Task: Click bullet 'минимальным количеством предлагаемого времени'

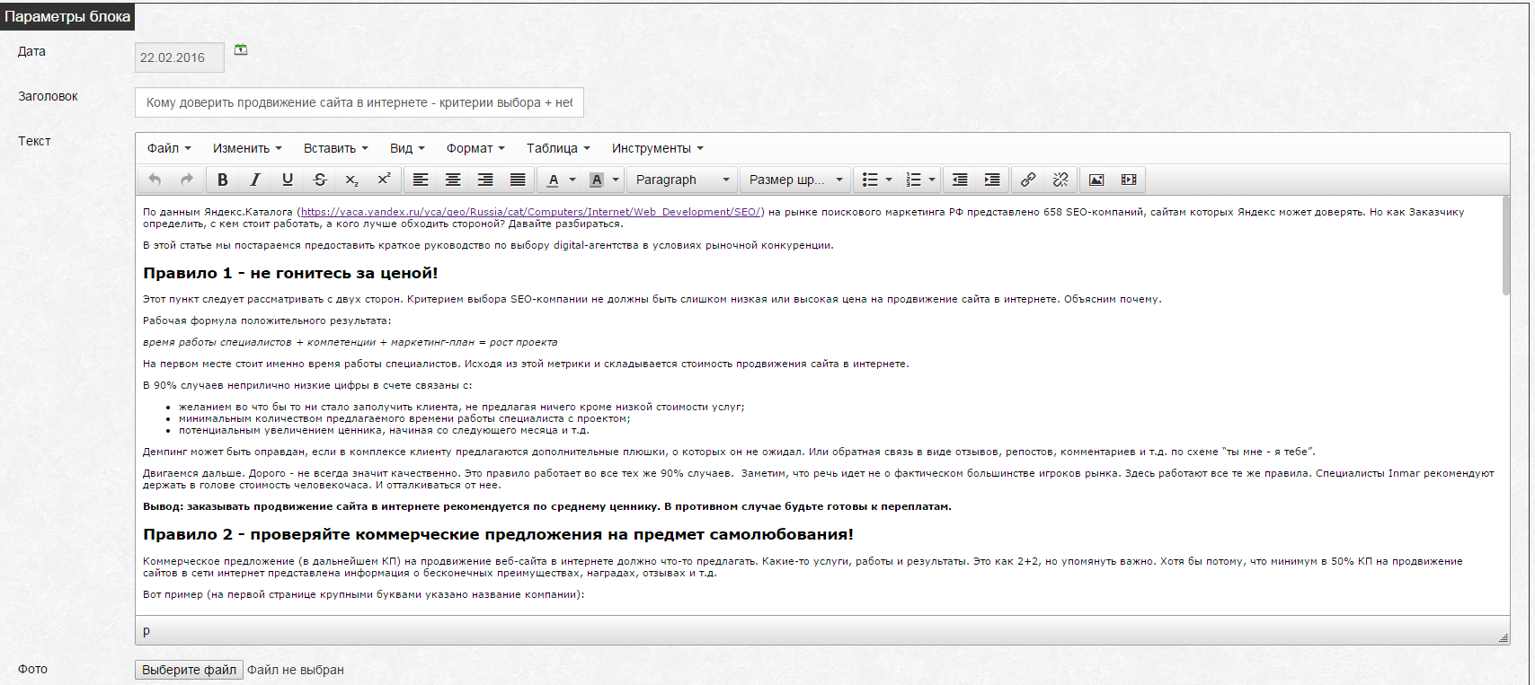Action: point(404,418)
